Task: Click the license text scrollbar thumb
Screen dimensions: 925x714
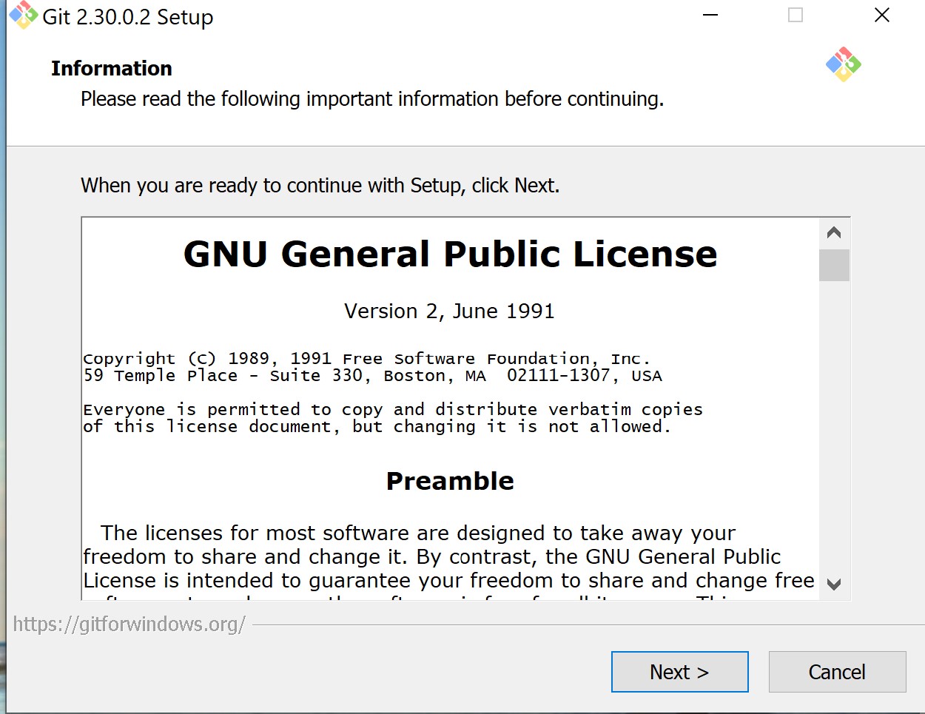Action: [834, 266]
